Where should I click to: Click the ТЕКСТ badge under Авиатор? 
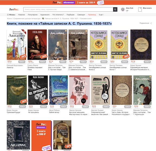pos(22,62)
